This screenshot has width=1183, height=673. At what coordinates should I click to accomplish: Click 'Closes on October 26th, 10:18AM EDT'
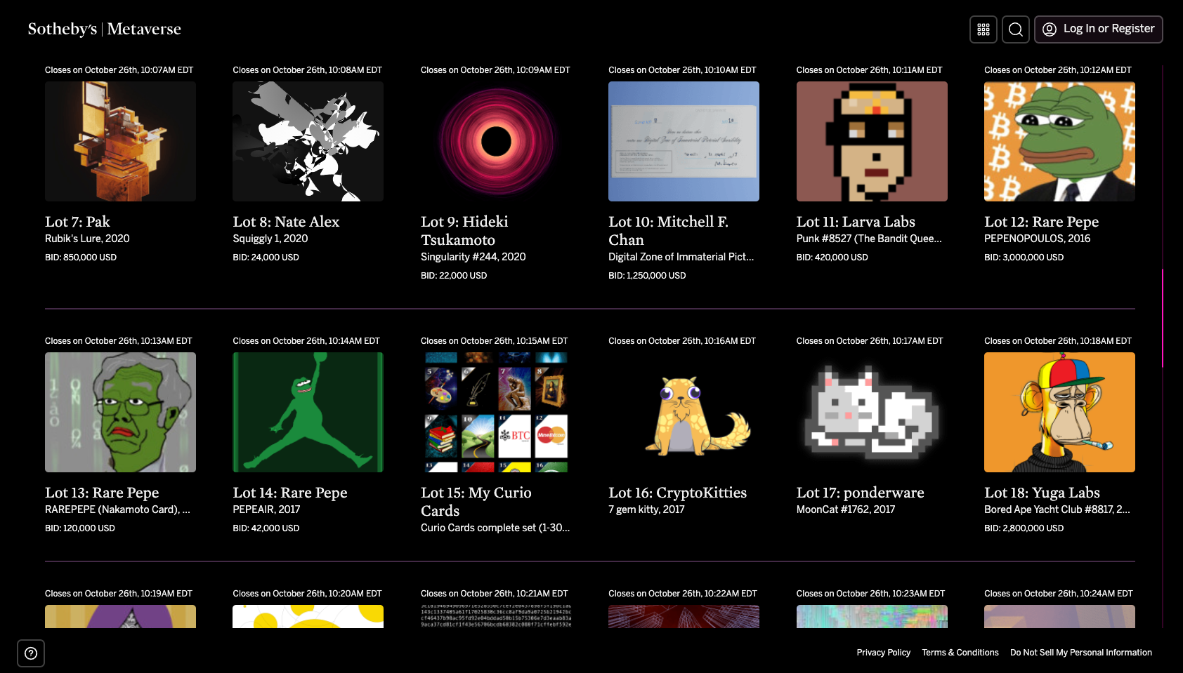pyautogui.click(x=1058, y=341)
